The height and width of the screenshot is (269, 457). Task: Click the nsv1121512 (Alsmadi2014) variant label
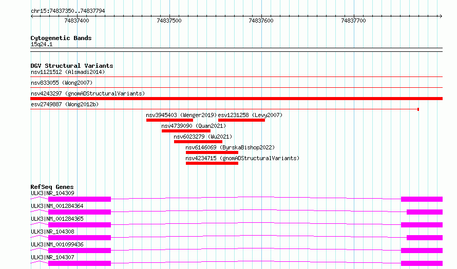pos(68,72)
